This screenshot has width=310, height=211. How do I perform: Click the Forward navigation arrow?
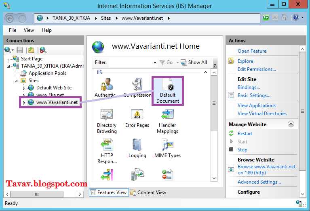22,19
